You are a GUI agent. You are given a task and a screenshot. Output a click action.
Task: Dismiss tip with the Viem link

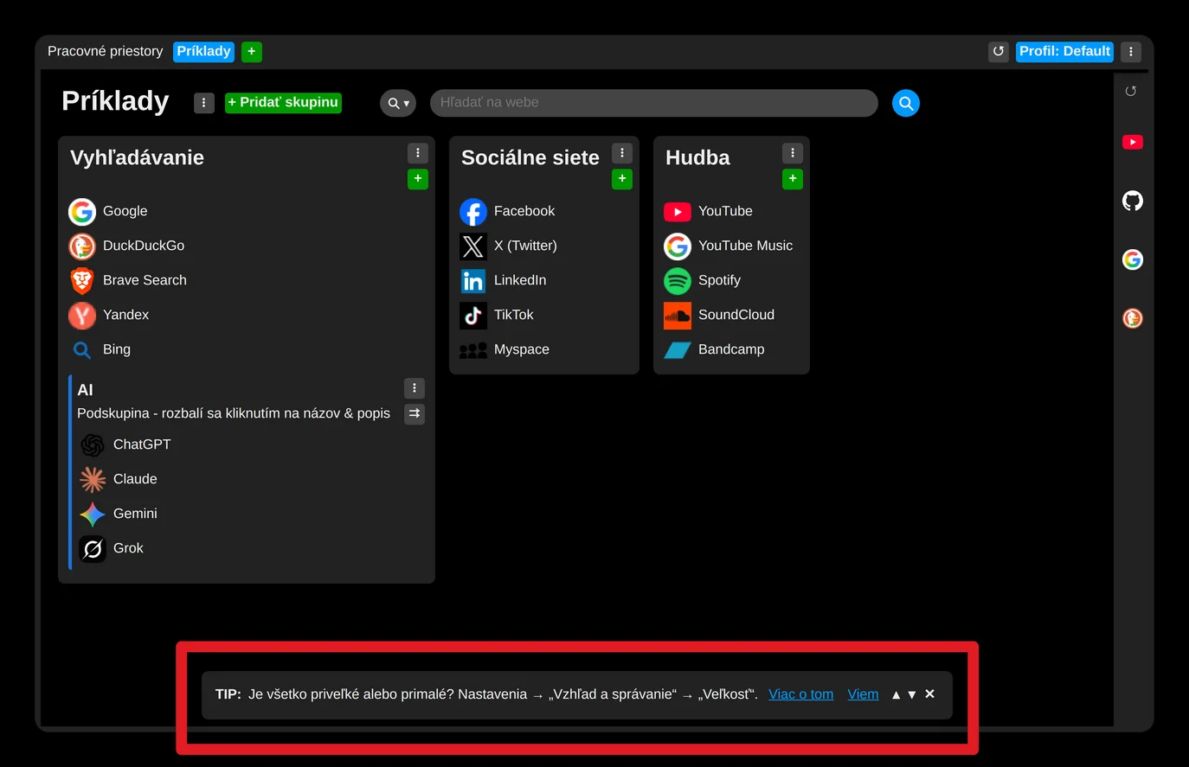point(863,694)
